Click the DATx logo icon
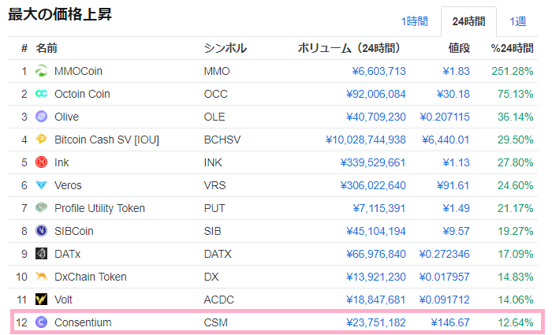 (x=42, y=254)
